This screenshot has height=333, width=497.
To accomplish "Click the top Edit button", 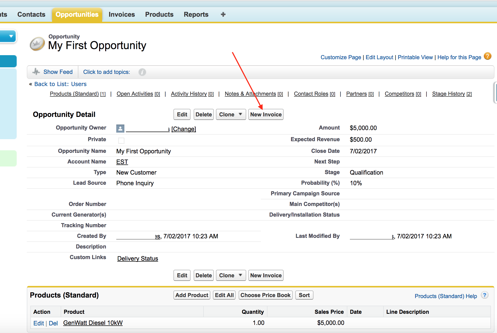I will coord(182,114).
